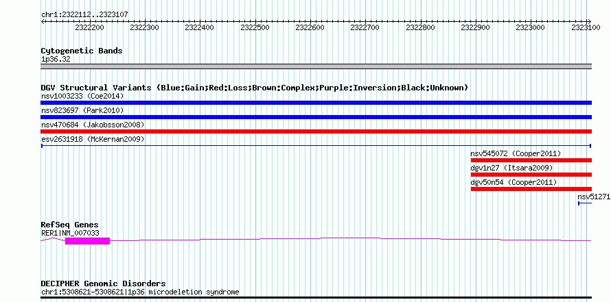Image resolution: width=611 pixels, height=302 pixels.
Task: Click the RER1 exon magenta box
Action: 87,241
